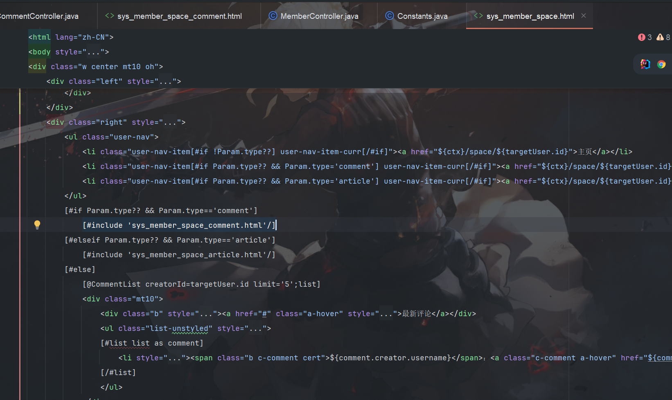Jump to sticky line html lang="zh-CN"
Screen dimensions: 672x400
(x=71, y=37)
